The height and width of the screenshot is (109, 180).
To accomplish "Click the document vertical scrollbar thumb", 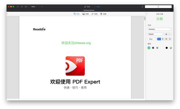I will [145, 18].
